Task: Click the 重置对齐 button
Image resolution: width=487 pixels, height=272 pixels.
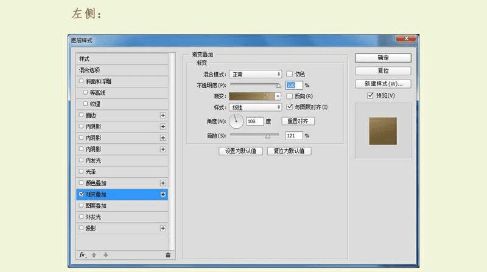Action: tap(298, 121)
